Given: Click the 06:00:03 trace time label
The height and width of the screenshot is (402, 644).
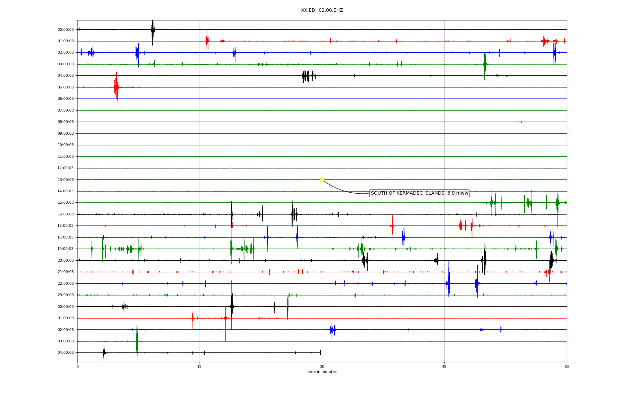Looking at the screenshot, I should [x=66, y=99].
